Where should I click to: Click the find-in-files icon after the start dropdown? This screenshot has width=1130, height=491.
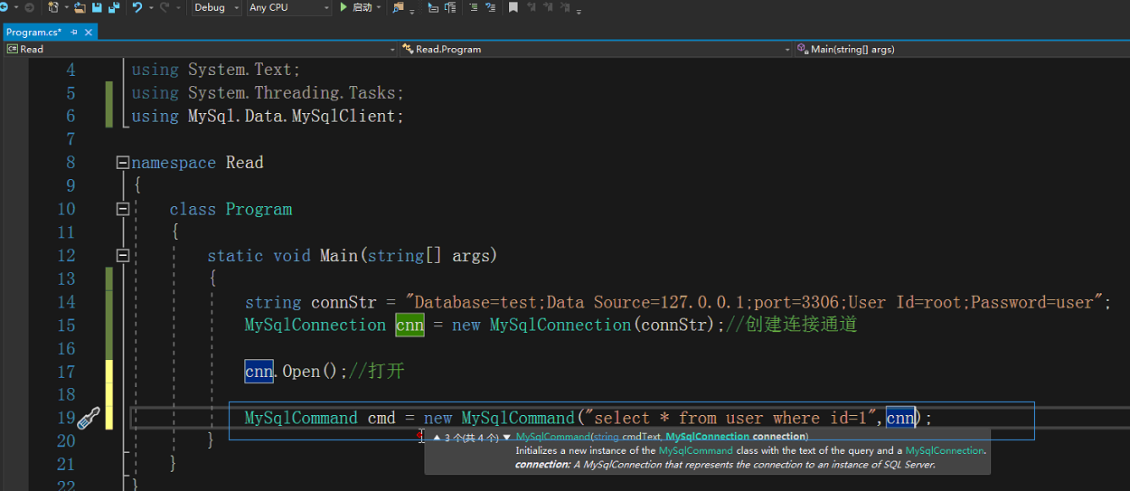coord(399,7)
